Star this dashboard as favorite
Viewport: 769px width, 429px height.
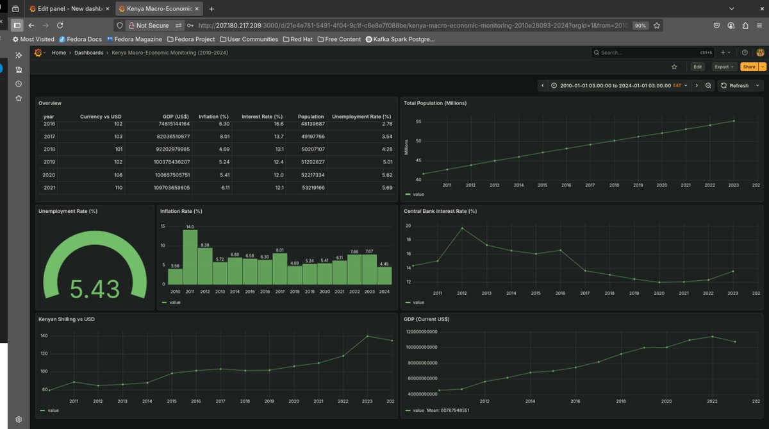coord(674,67)
